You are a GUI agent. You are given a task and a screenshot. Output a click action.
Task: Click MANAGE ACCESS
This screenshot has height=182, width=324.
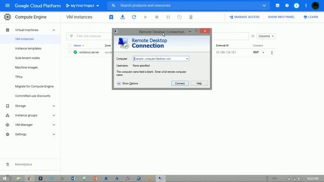click(245, 17)
